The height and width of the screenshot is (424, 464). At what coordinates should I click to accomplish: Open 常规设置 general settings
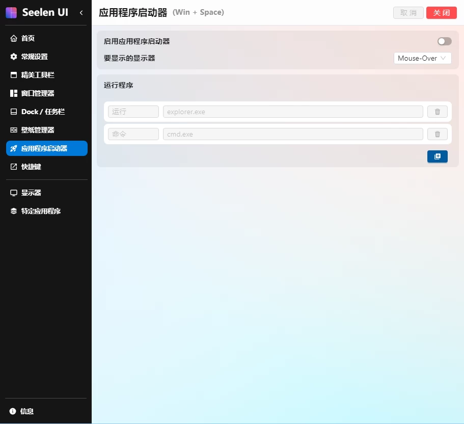coord(34,57)
